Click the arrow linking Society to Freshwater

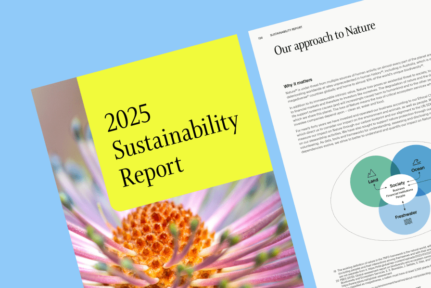[404, 206]
